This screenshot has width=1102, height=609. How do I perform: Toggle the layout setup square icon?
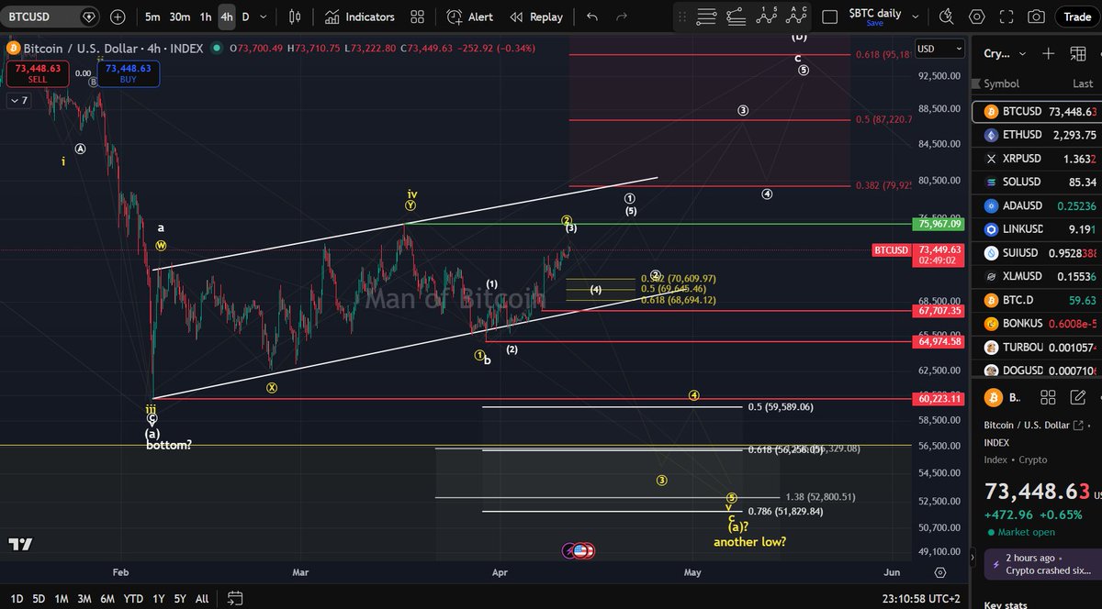829,17
